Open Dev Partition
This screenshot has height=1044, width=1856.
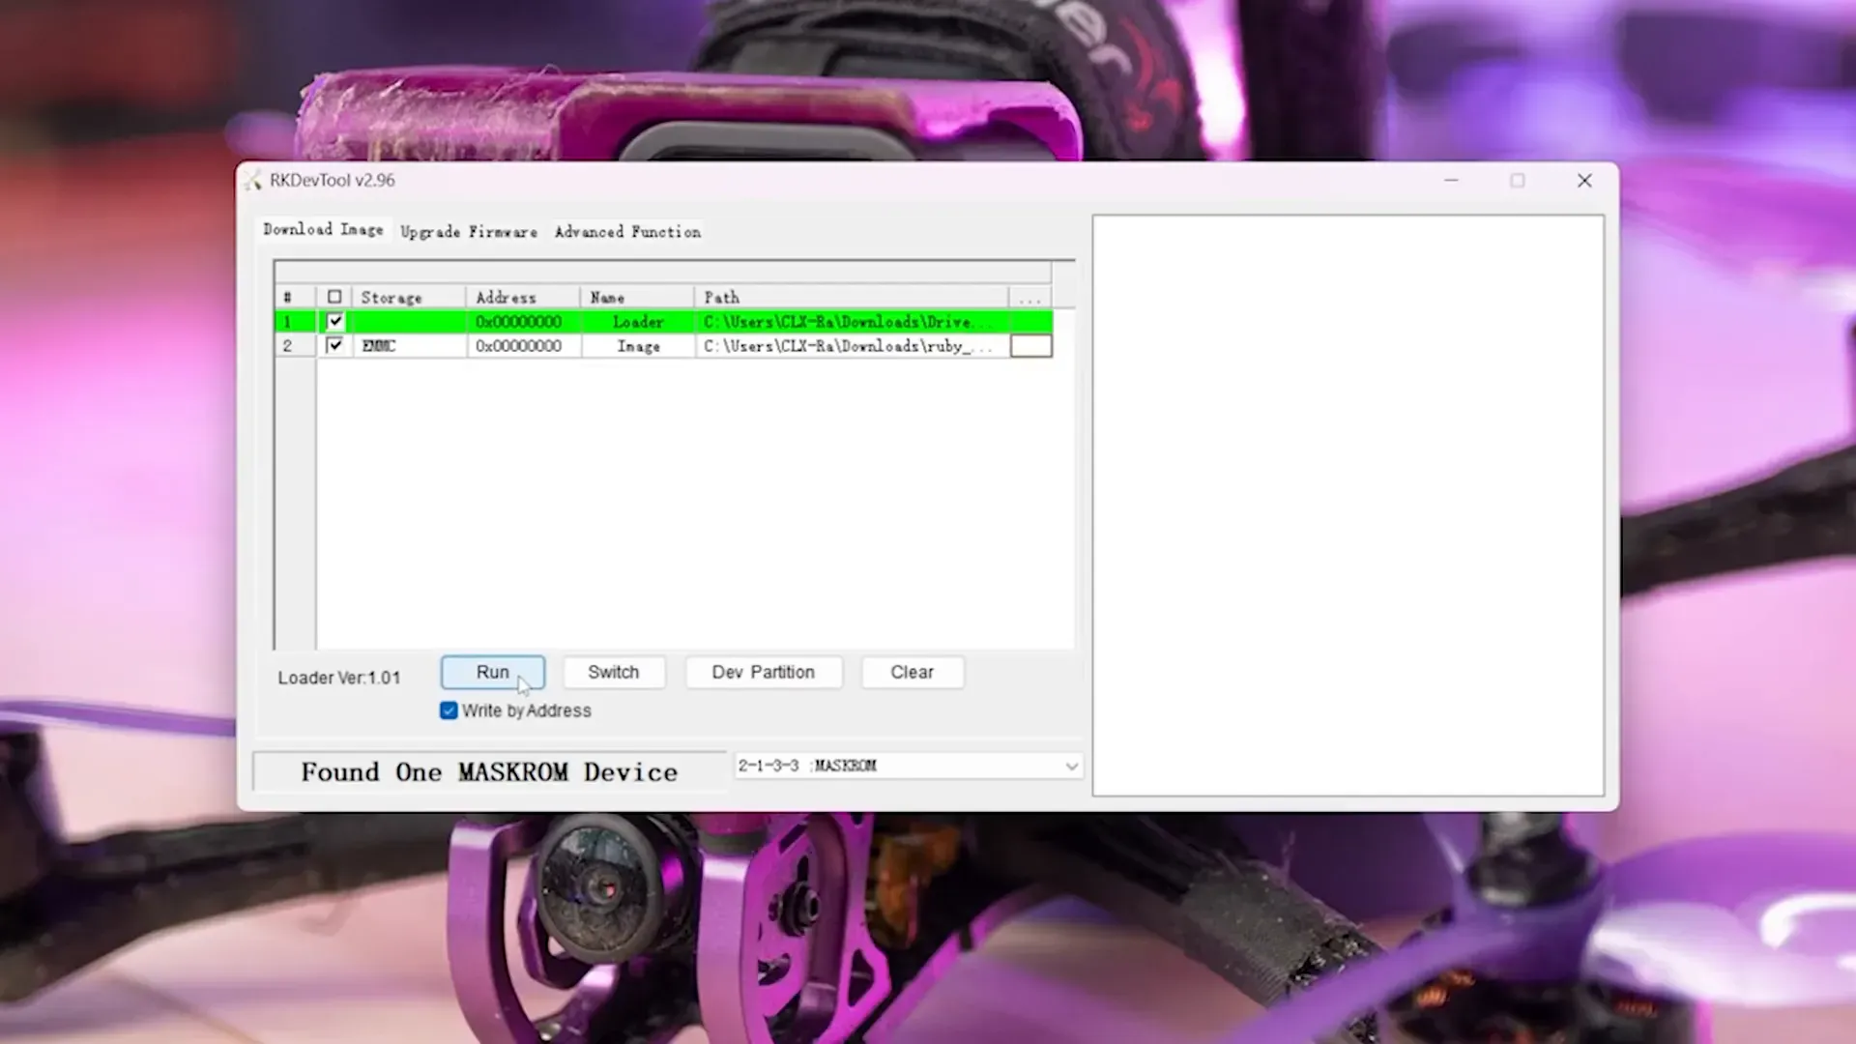[x=763, y=672]
